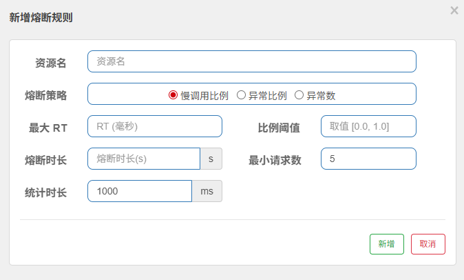The height and width of the screenshot is (280, 464).
Task: Select the 慢调用比例 radio button
Action: click(x=173, y=95)
